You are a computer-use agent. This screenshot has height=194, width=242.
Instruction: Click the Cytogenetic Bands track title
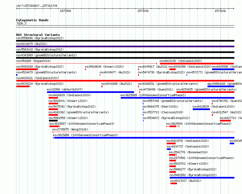32,20
